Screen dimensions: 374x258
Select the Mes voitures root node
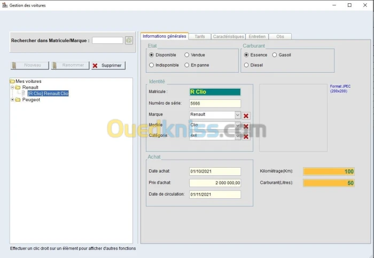pos(28,81)
